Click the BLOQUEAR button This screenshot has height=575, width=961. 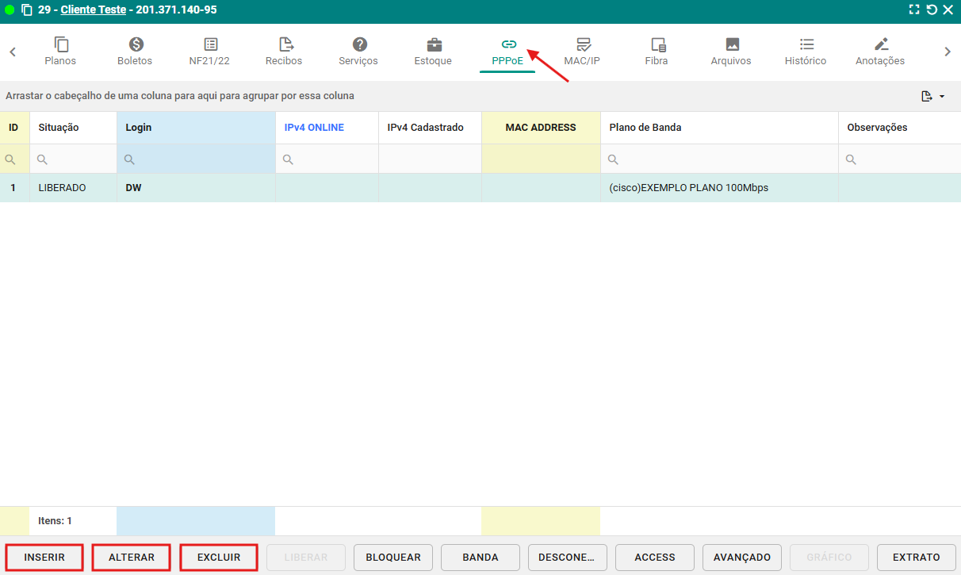[393, 558]
